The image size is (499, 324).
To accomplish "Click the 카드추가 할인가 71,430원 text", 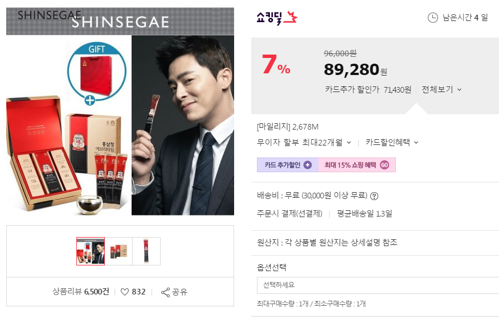I will (368, 90).
